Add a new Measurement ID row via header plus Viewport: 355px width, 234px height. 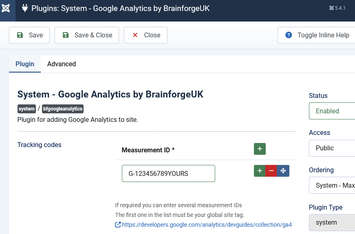260,149
